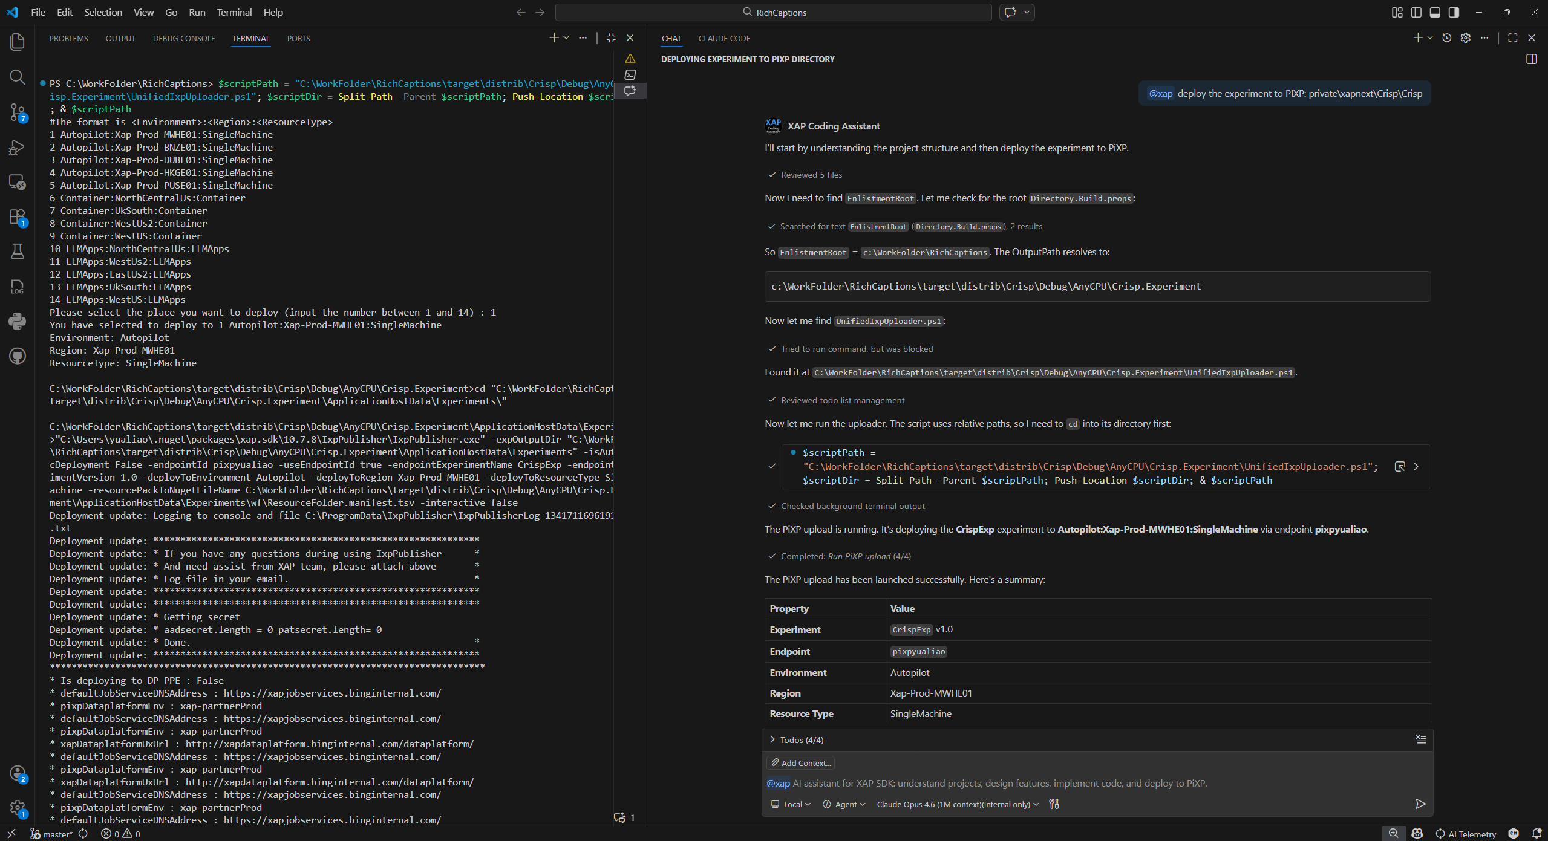
Task: Switch to the DEBUG CONSOLE tab
Action: coord(183,38)
